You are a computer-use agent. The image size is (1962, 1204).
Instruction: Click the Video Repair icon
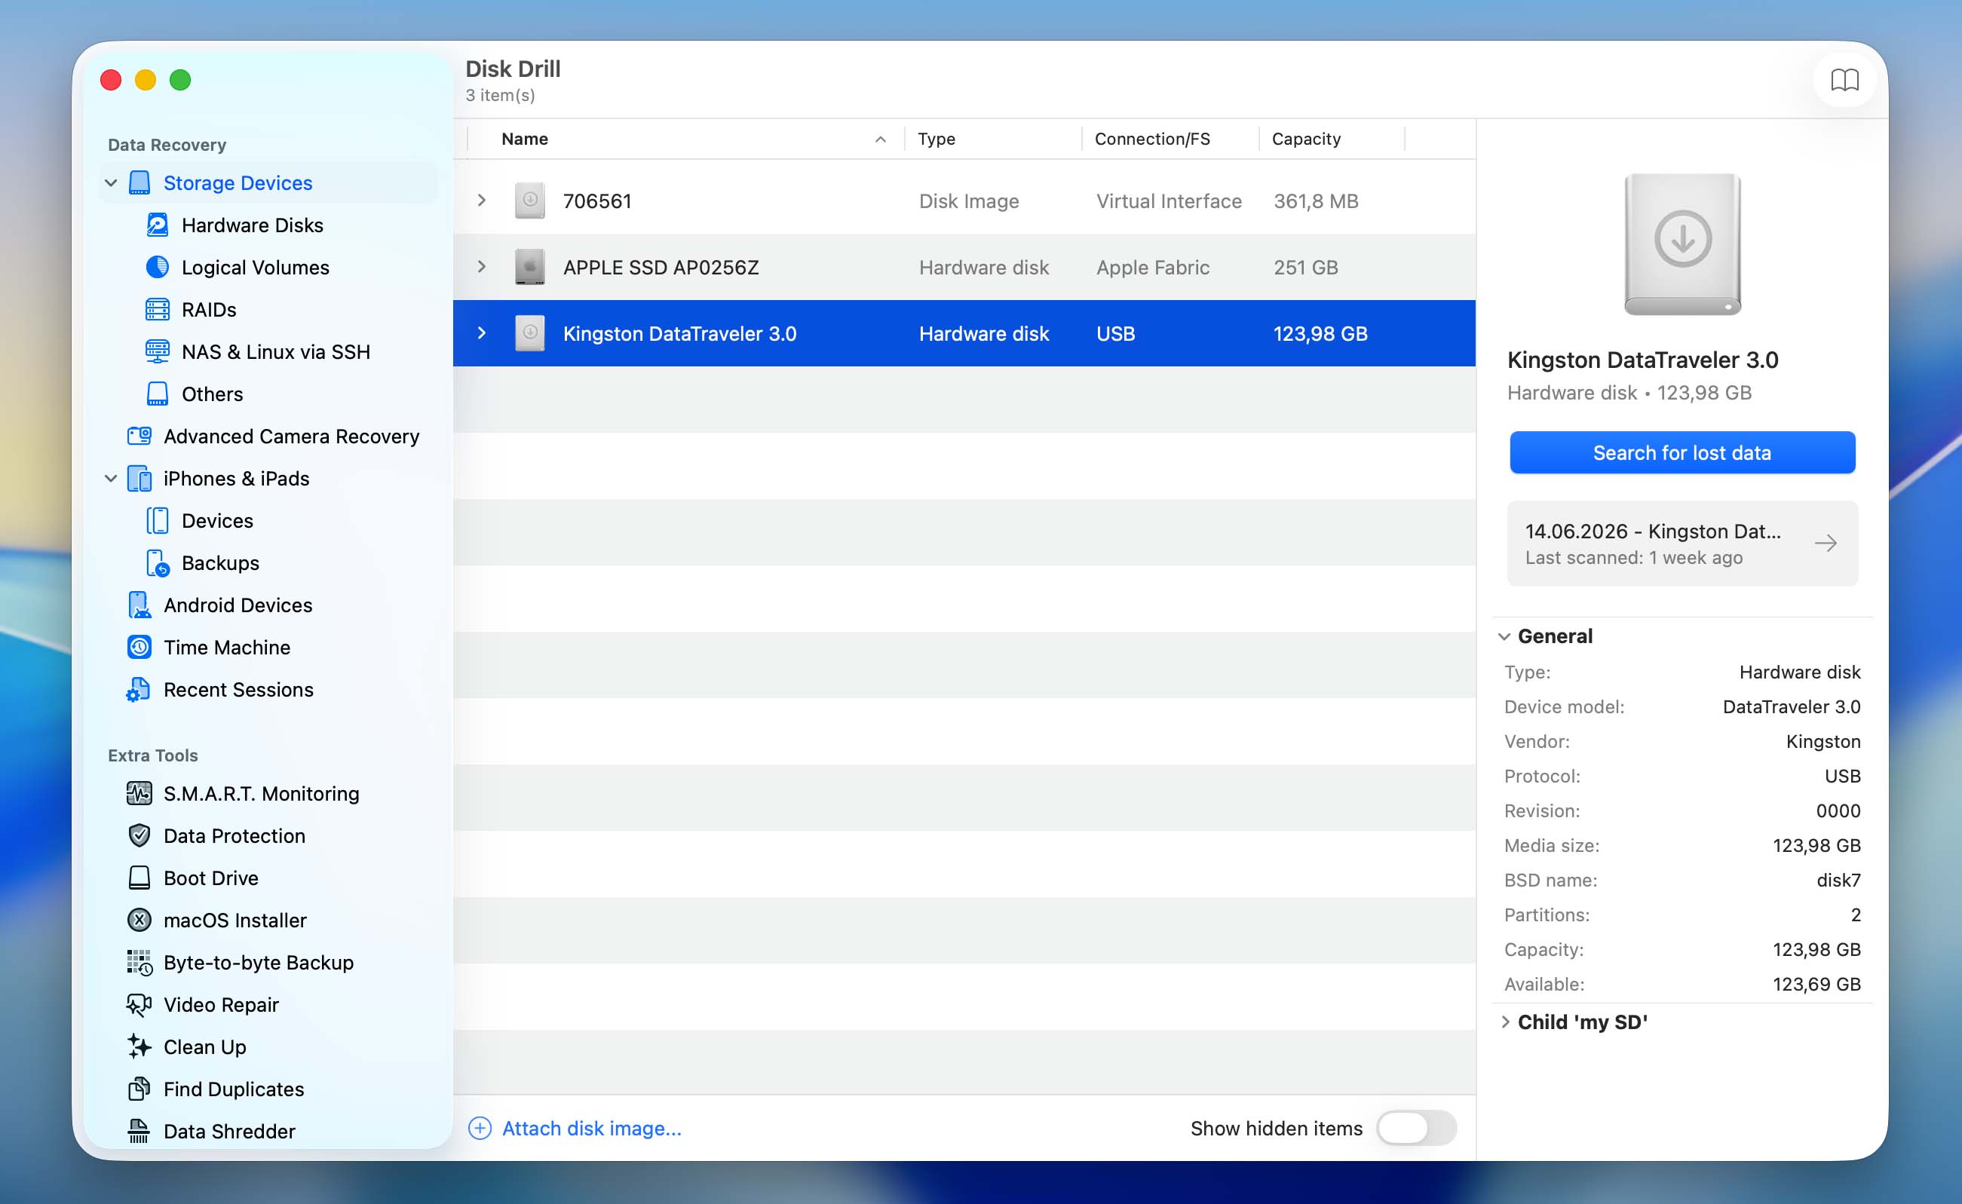pos(139,1005)
